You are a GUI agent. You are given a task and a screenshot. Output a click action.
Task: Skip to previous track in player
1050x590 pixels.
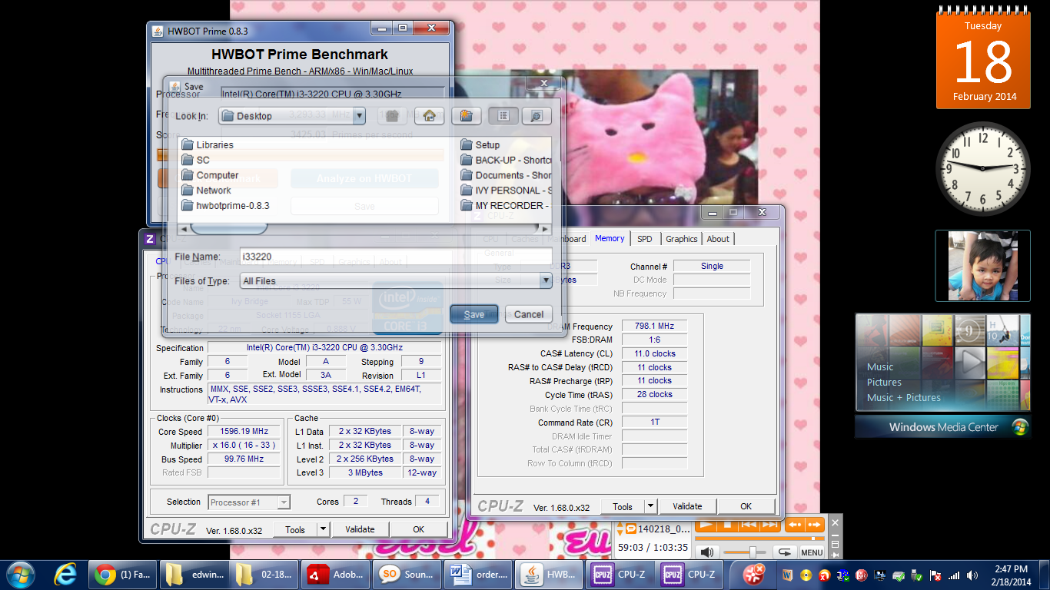click(748, 525)
